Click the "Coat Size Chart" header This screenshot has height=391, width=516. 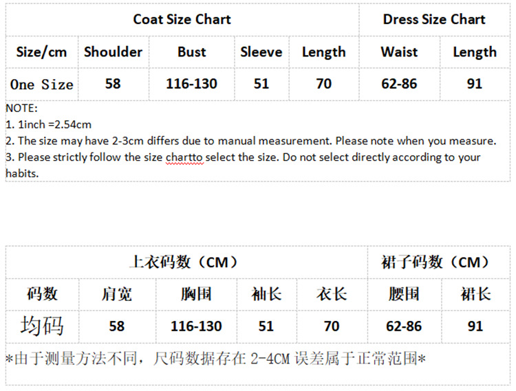182,19
